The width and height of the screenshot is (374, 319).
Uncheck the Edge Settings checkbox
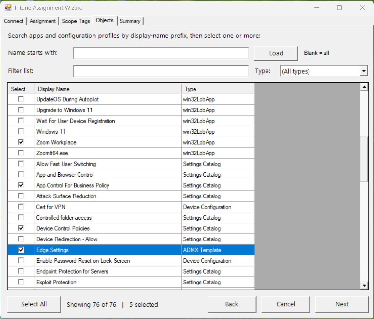tap(21, 250)
